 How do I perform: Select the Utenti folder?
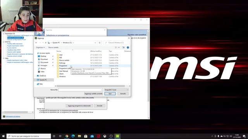point(61,74)
